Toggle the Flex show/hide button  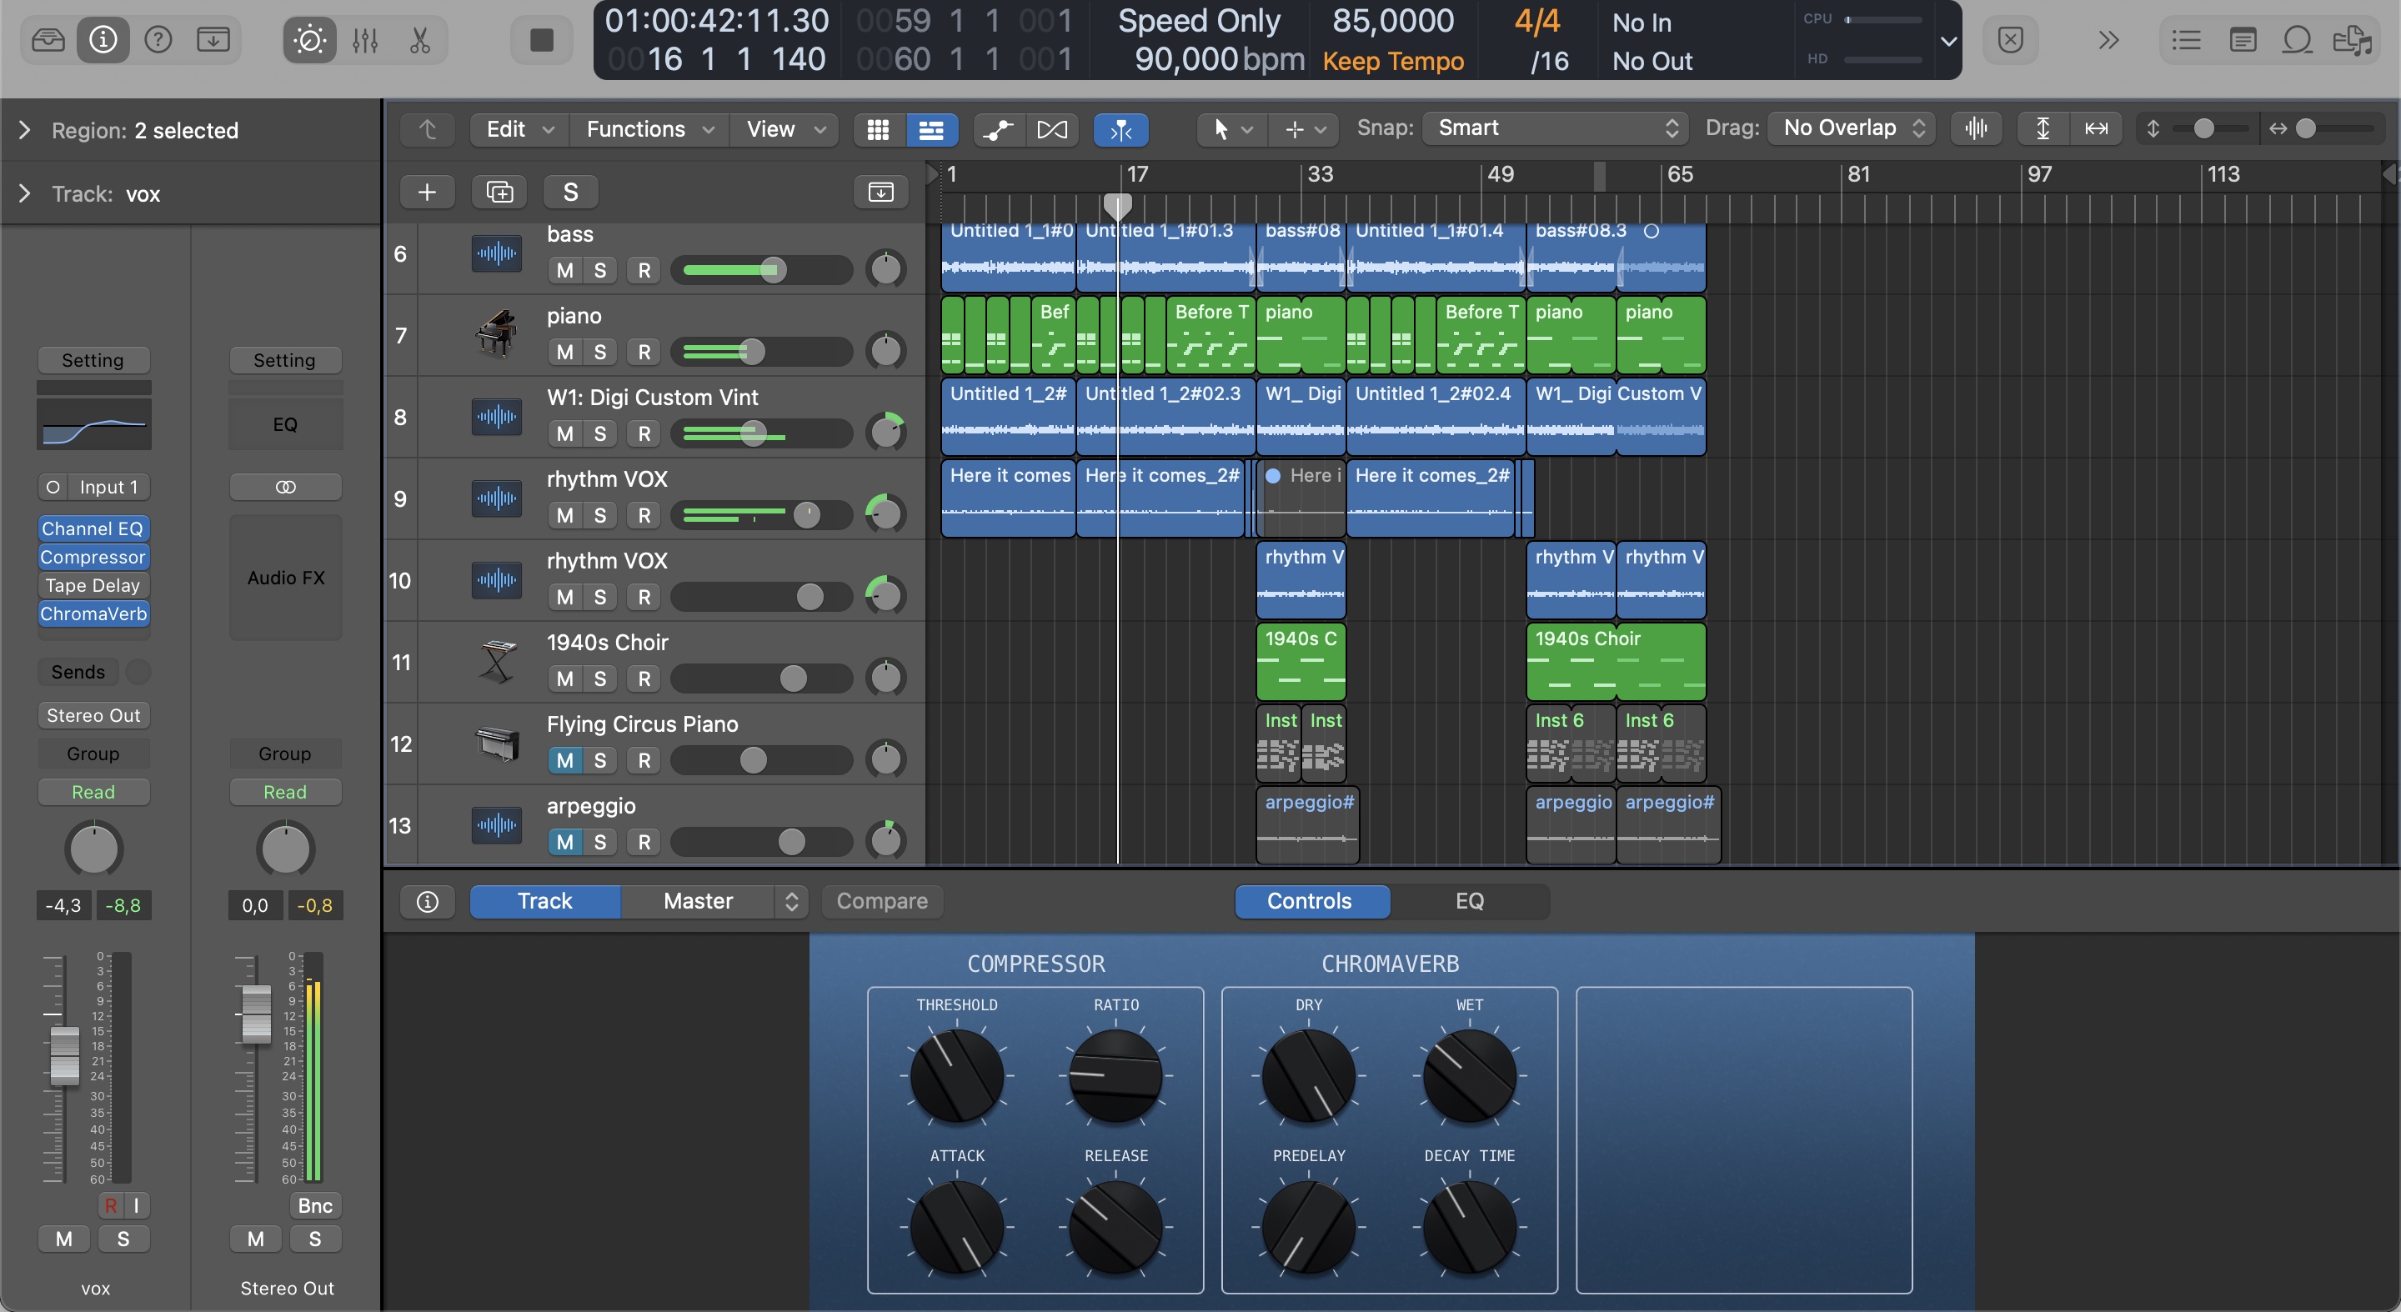click(1051, 129)
